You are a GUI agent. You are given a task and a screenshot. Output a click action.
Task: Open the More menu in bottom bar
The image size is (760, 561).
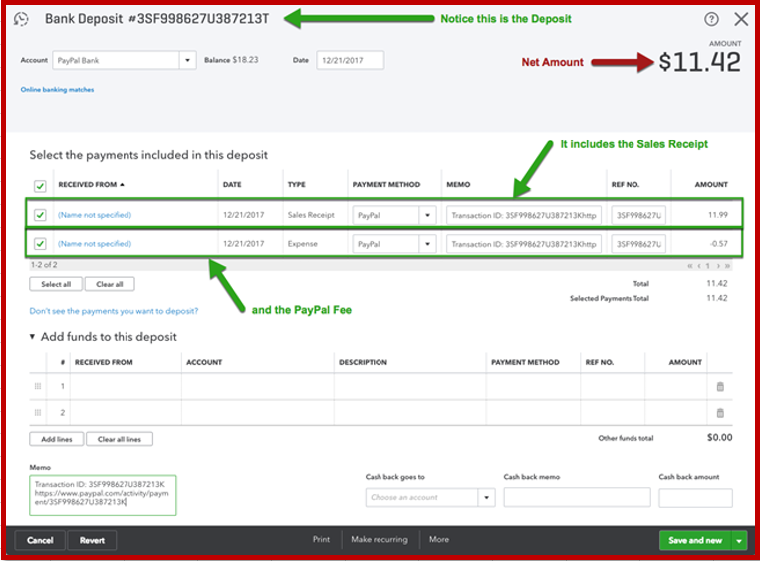click(x=439, y=540)
